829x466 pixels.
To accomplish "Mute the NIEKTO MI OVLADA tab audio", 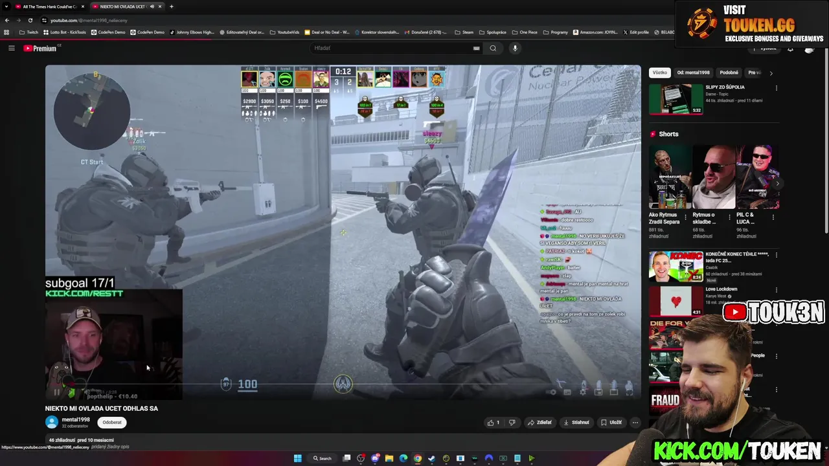I will (152, 6).
